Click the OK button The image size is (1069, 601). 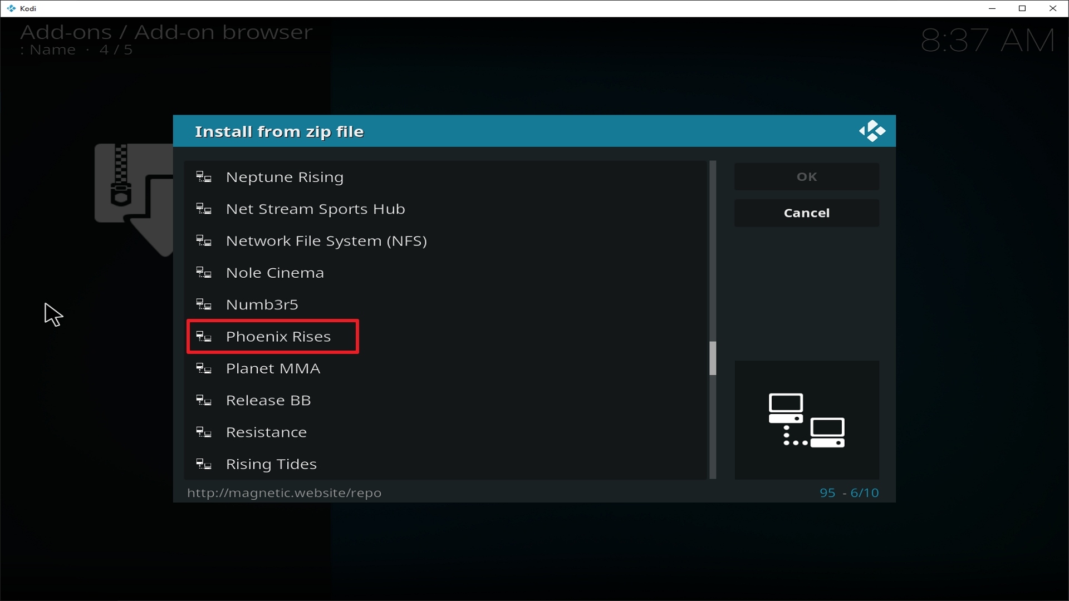(x=807, y=176)
